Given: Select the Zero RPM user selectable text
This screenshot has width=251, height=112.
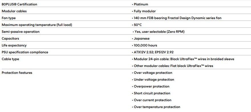Looking at the screenshot, I should click(x=160, y=32).
